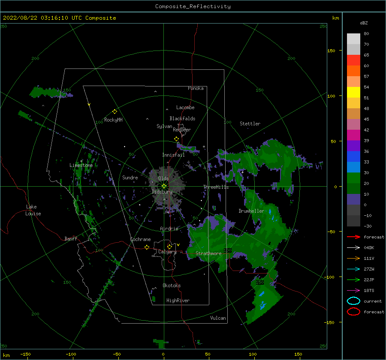Click the Innisfail label
This screenshot has width=386, height=360.
[173, 155]
